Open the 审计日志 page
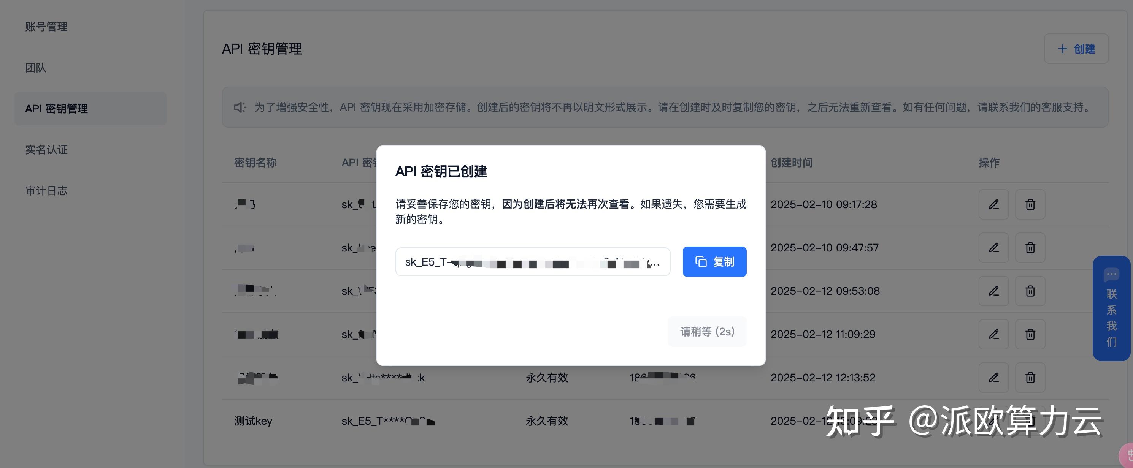The image size is (1133, 468). pos(47,191)
